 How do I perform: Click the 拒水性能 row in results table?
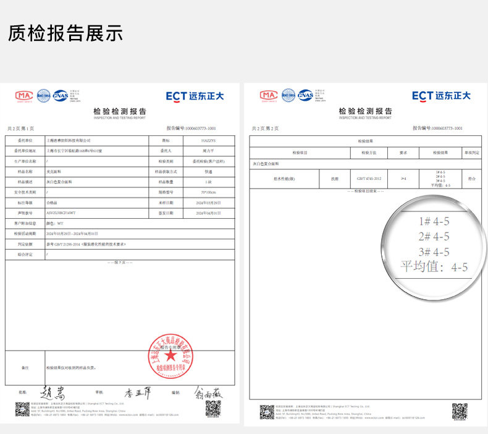point(284,179)
